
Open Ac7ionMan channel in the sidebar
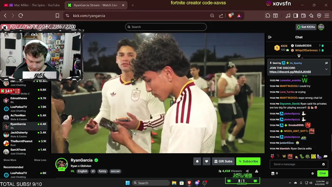(25, 117)
